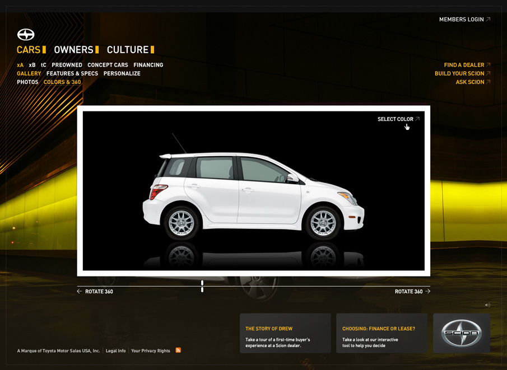This screenshot has width=507, height=370.
Task: Click the white Scion xA car image
Action: [253, 195]
